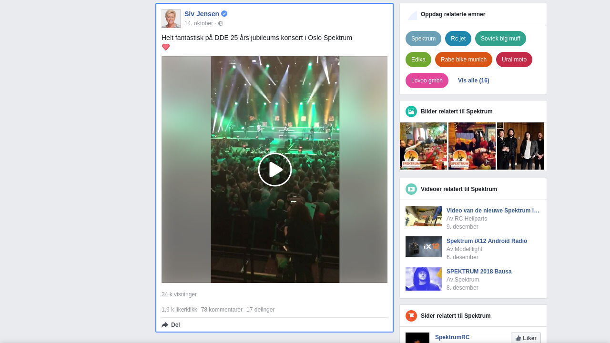Open the band photo of four men
The image size is (610, 343).
pyautogui.click(x=520, y=146)
